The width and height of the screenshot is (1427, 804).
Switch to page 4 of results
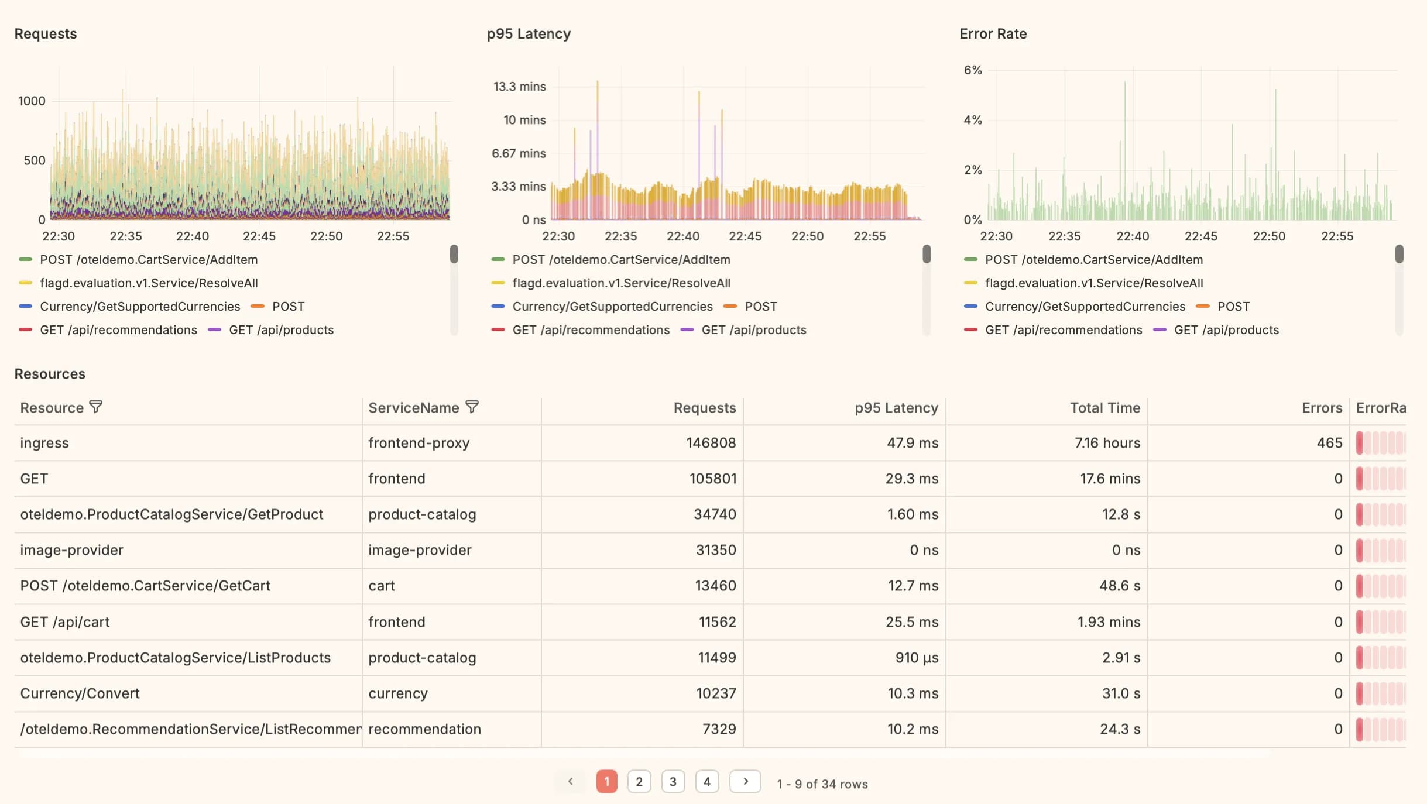(x=706, y=782)
